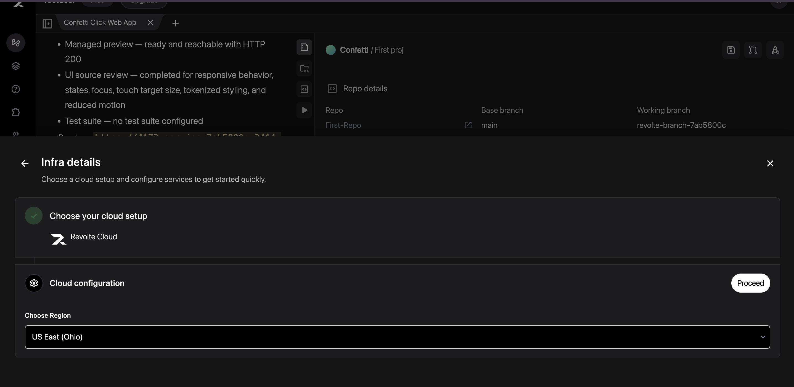The width and height of the screenshot is (794, 387).
Task: Click the save disk icon
Action: tap(731, 50)
